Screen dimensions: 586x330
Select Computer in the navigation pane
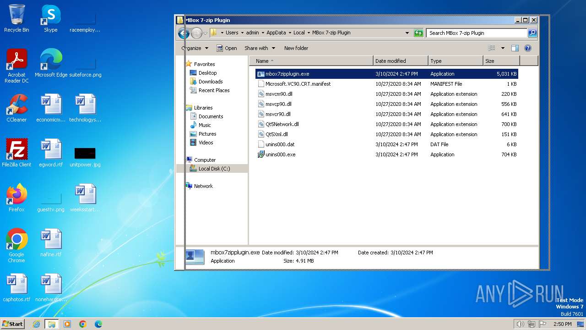pos(205,160)
